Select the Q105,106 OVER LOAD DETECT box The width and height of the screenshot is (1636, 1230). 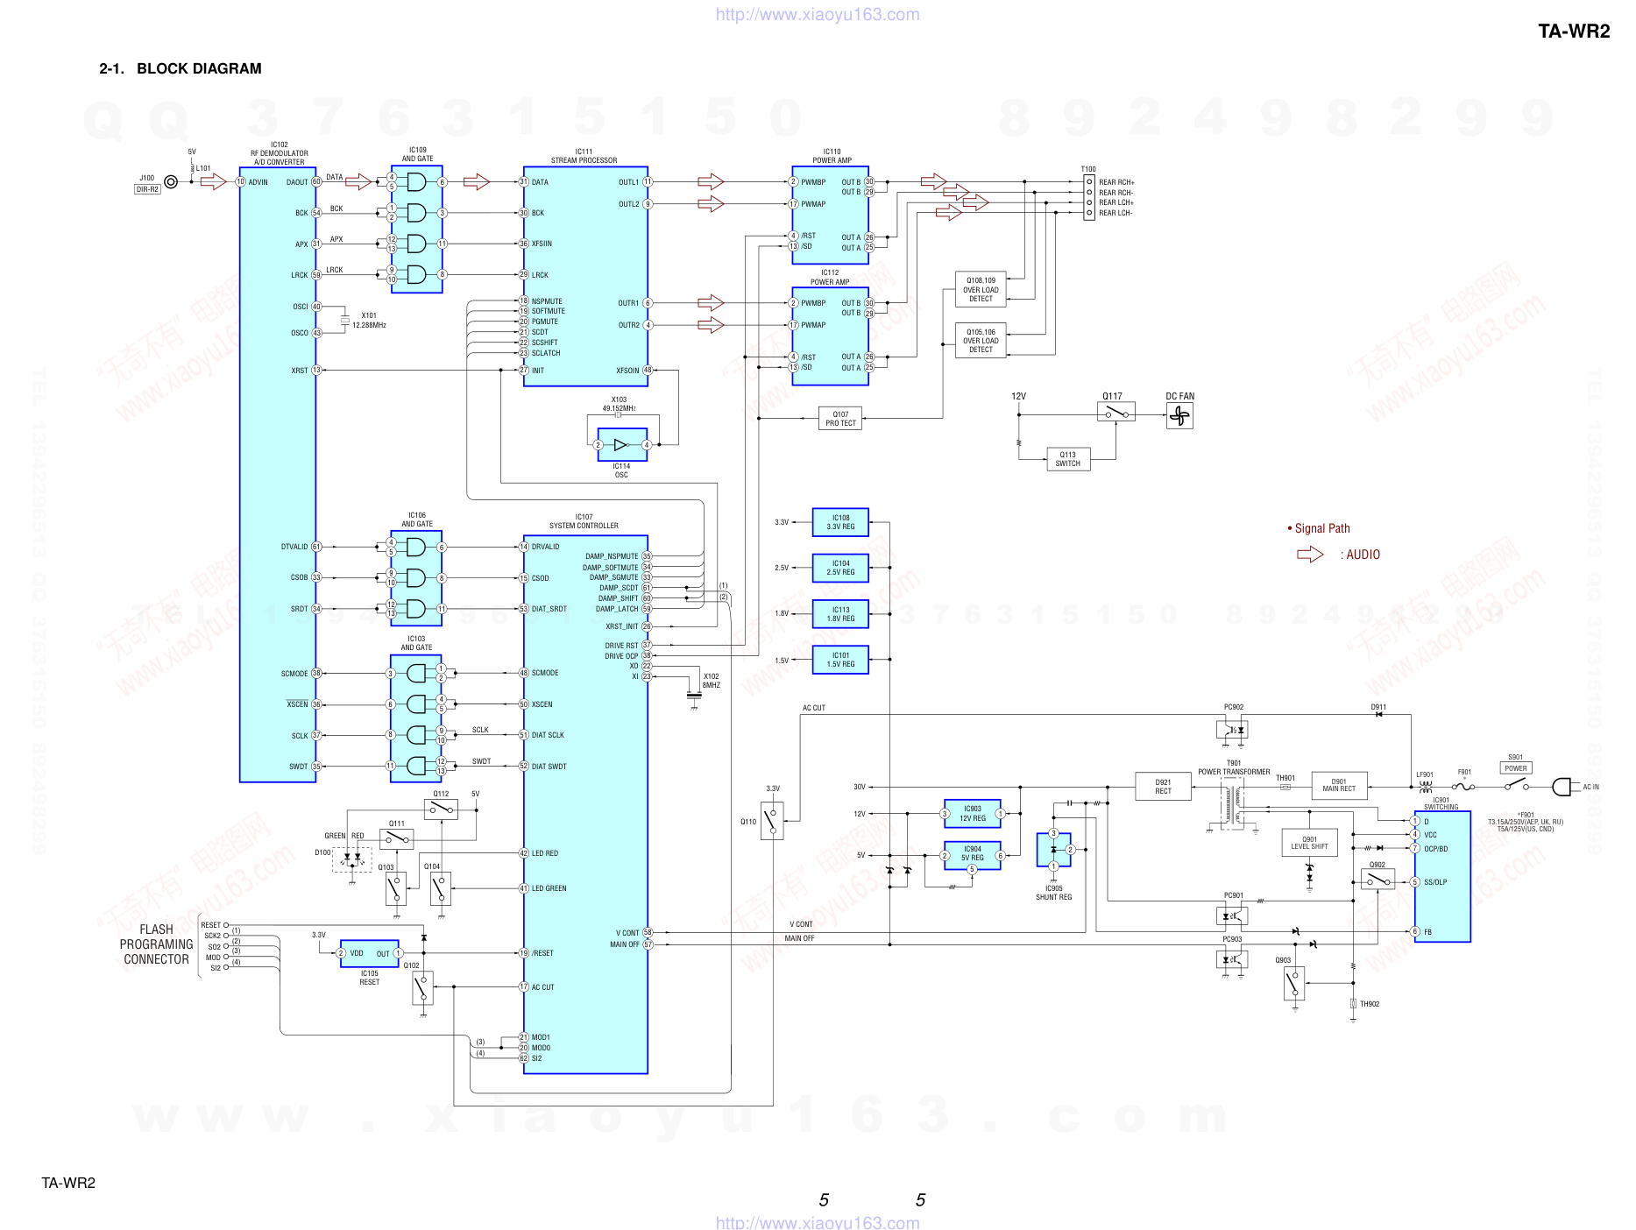click(981, 341)
